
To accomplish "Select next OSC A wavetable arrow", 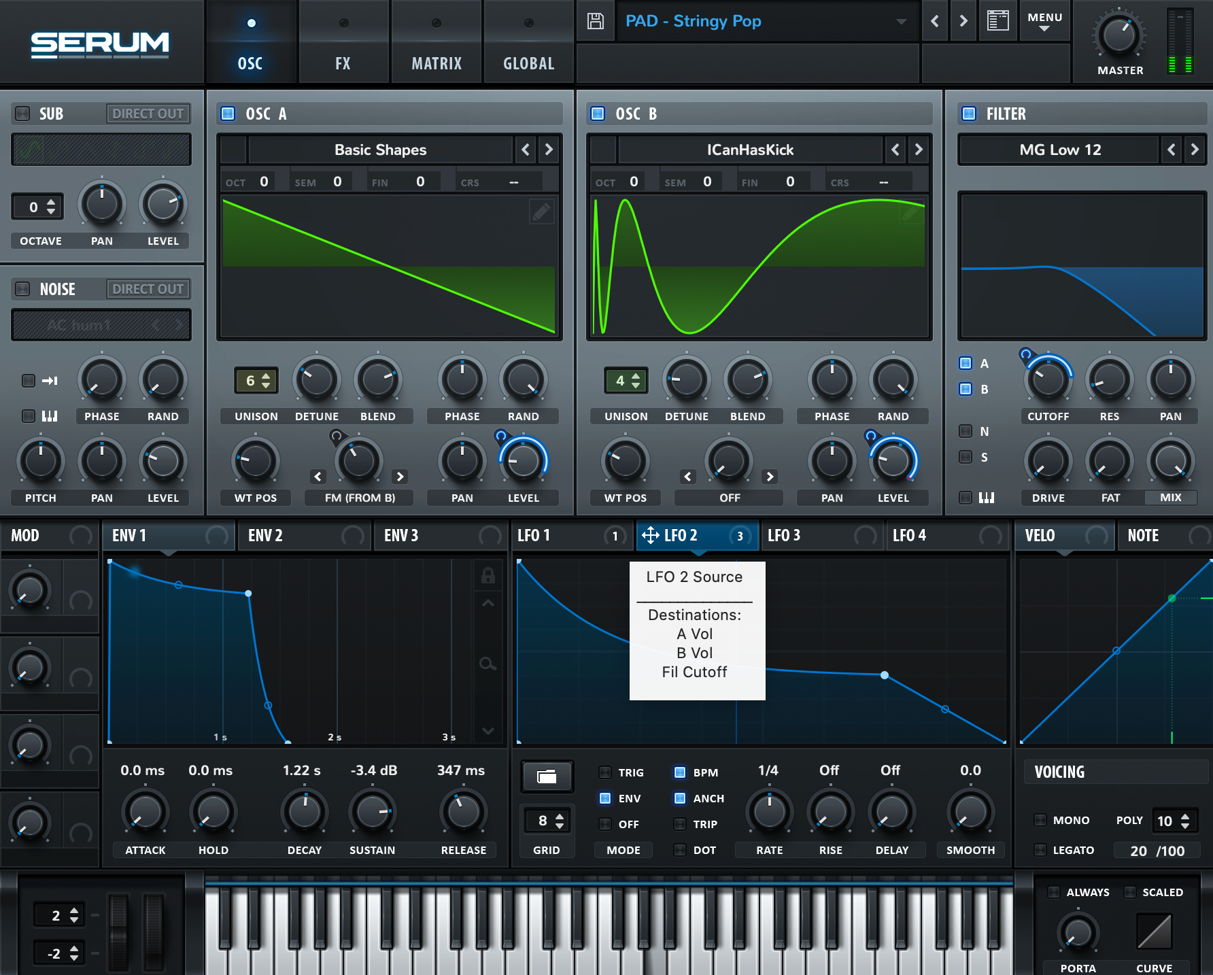I will (549, 150).
